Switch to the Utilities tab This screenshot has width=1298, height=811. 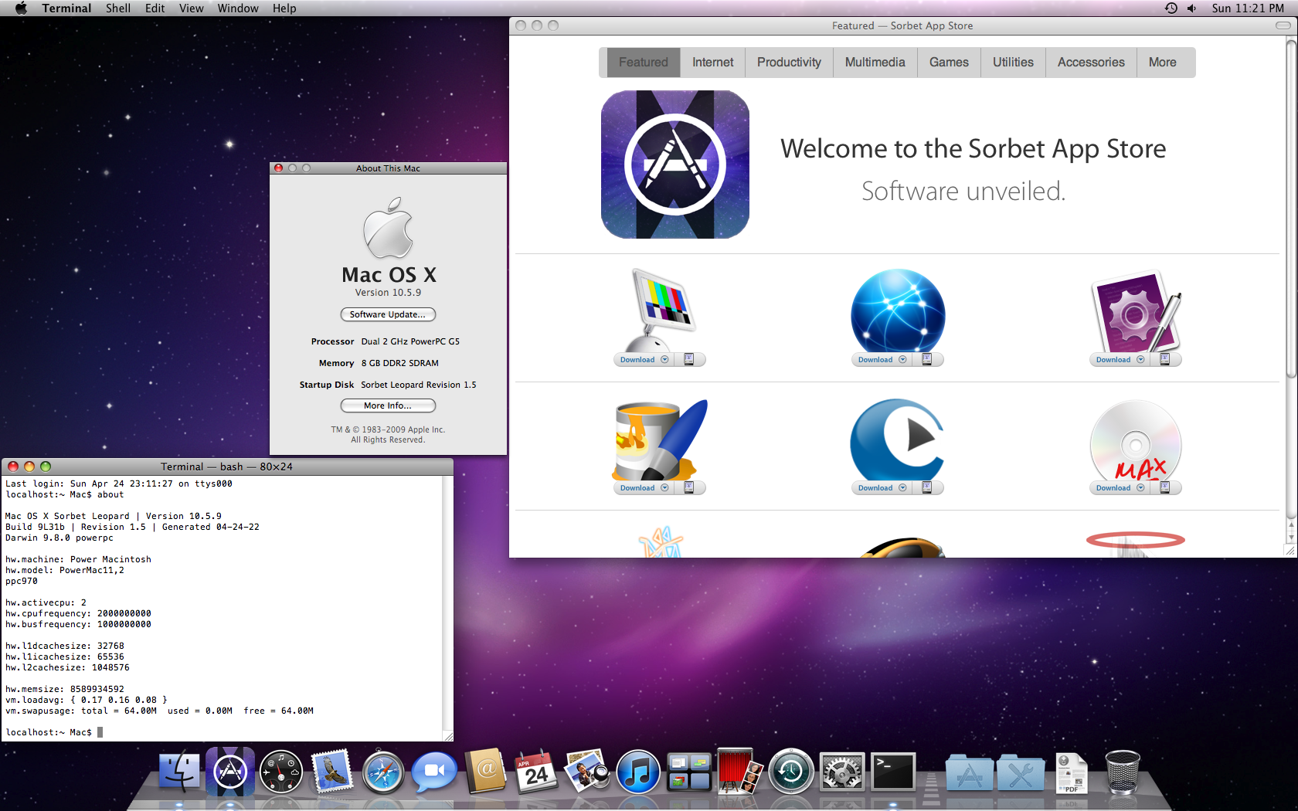pos(1013,63)
